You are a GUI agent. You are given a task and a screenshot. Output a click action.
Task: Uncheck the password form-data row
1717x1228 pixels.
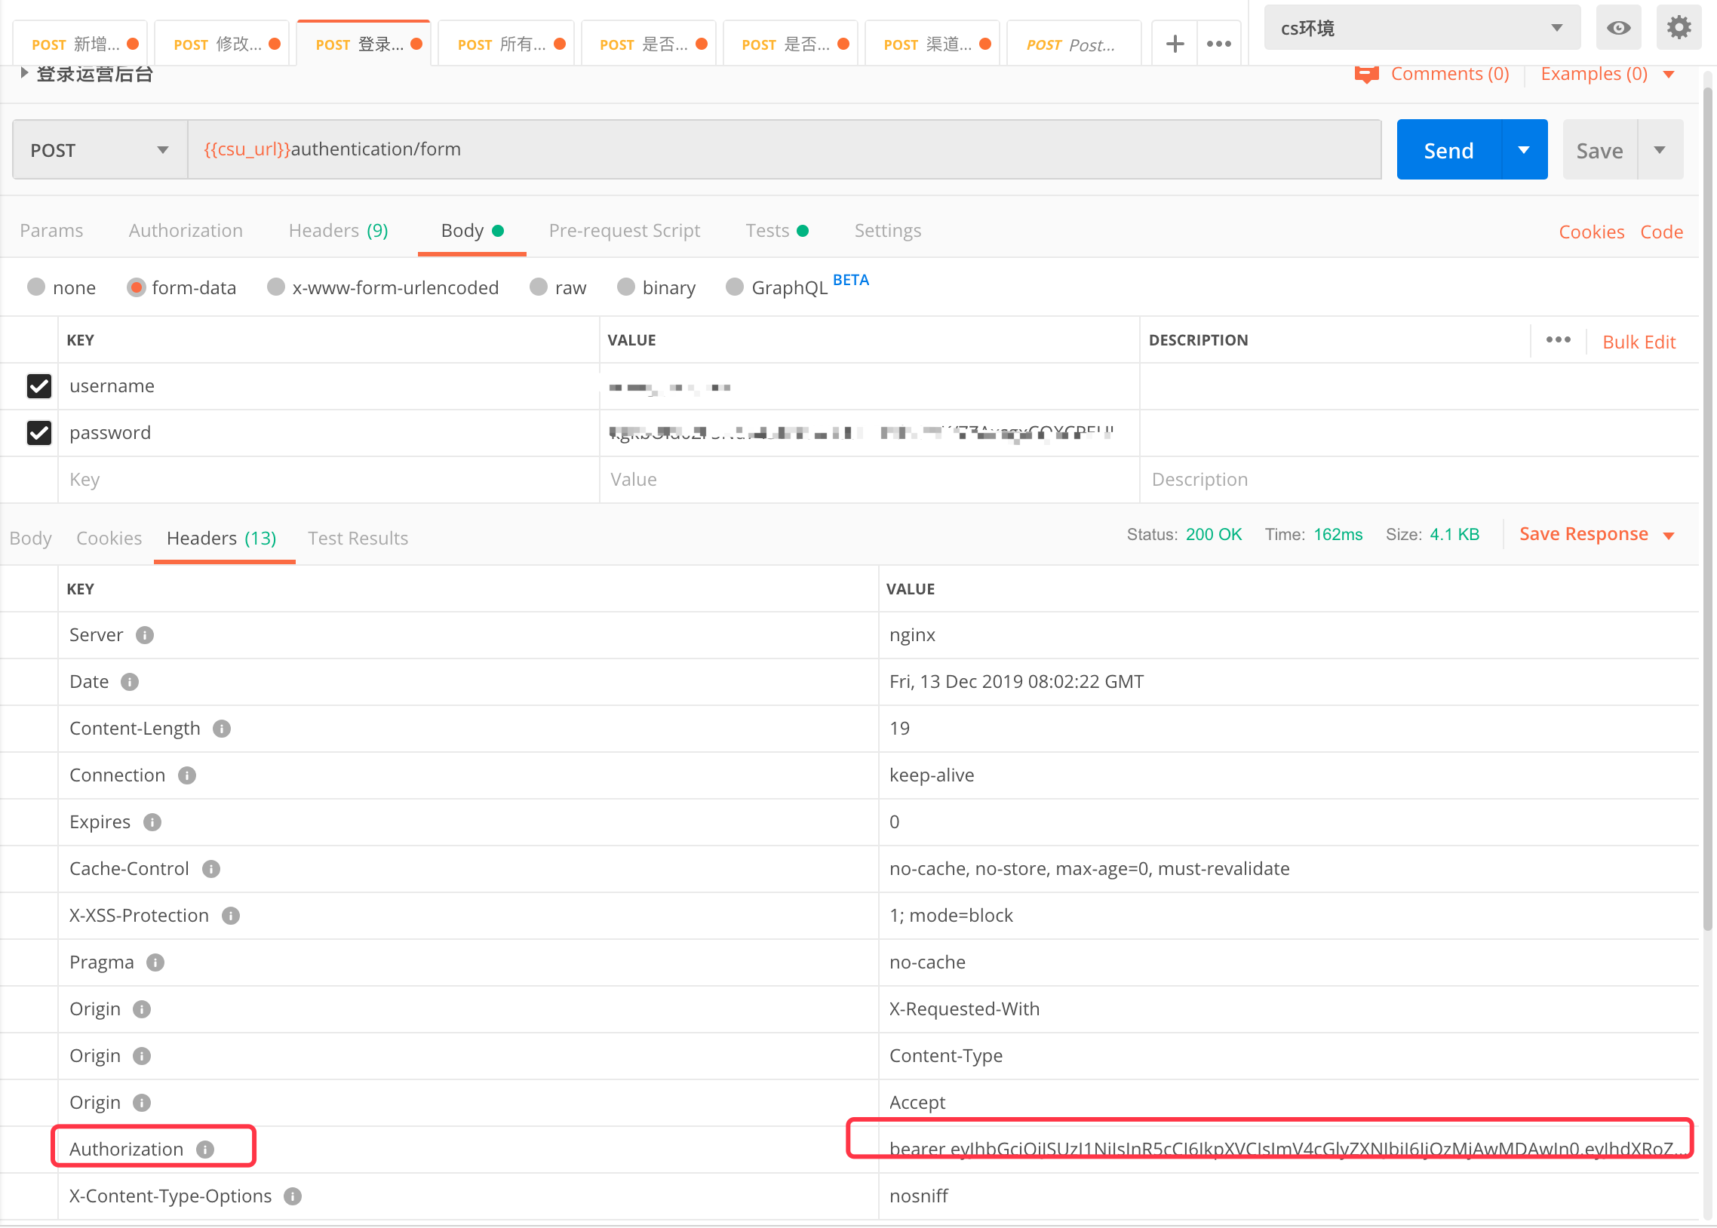click(39, 432)
